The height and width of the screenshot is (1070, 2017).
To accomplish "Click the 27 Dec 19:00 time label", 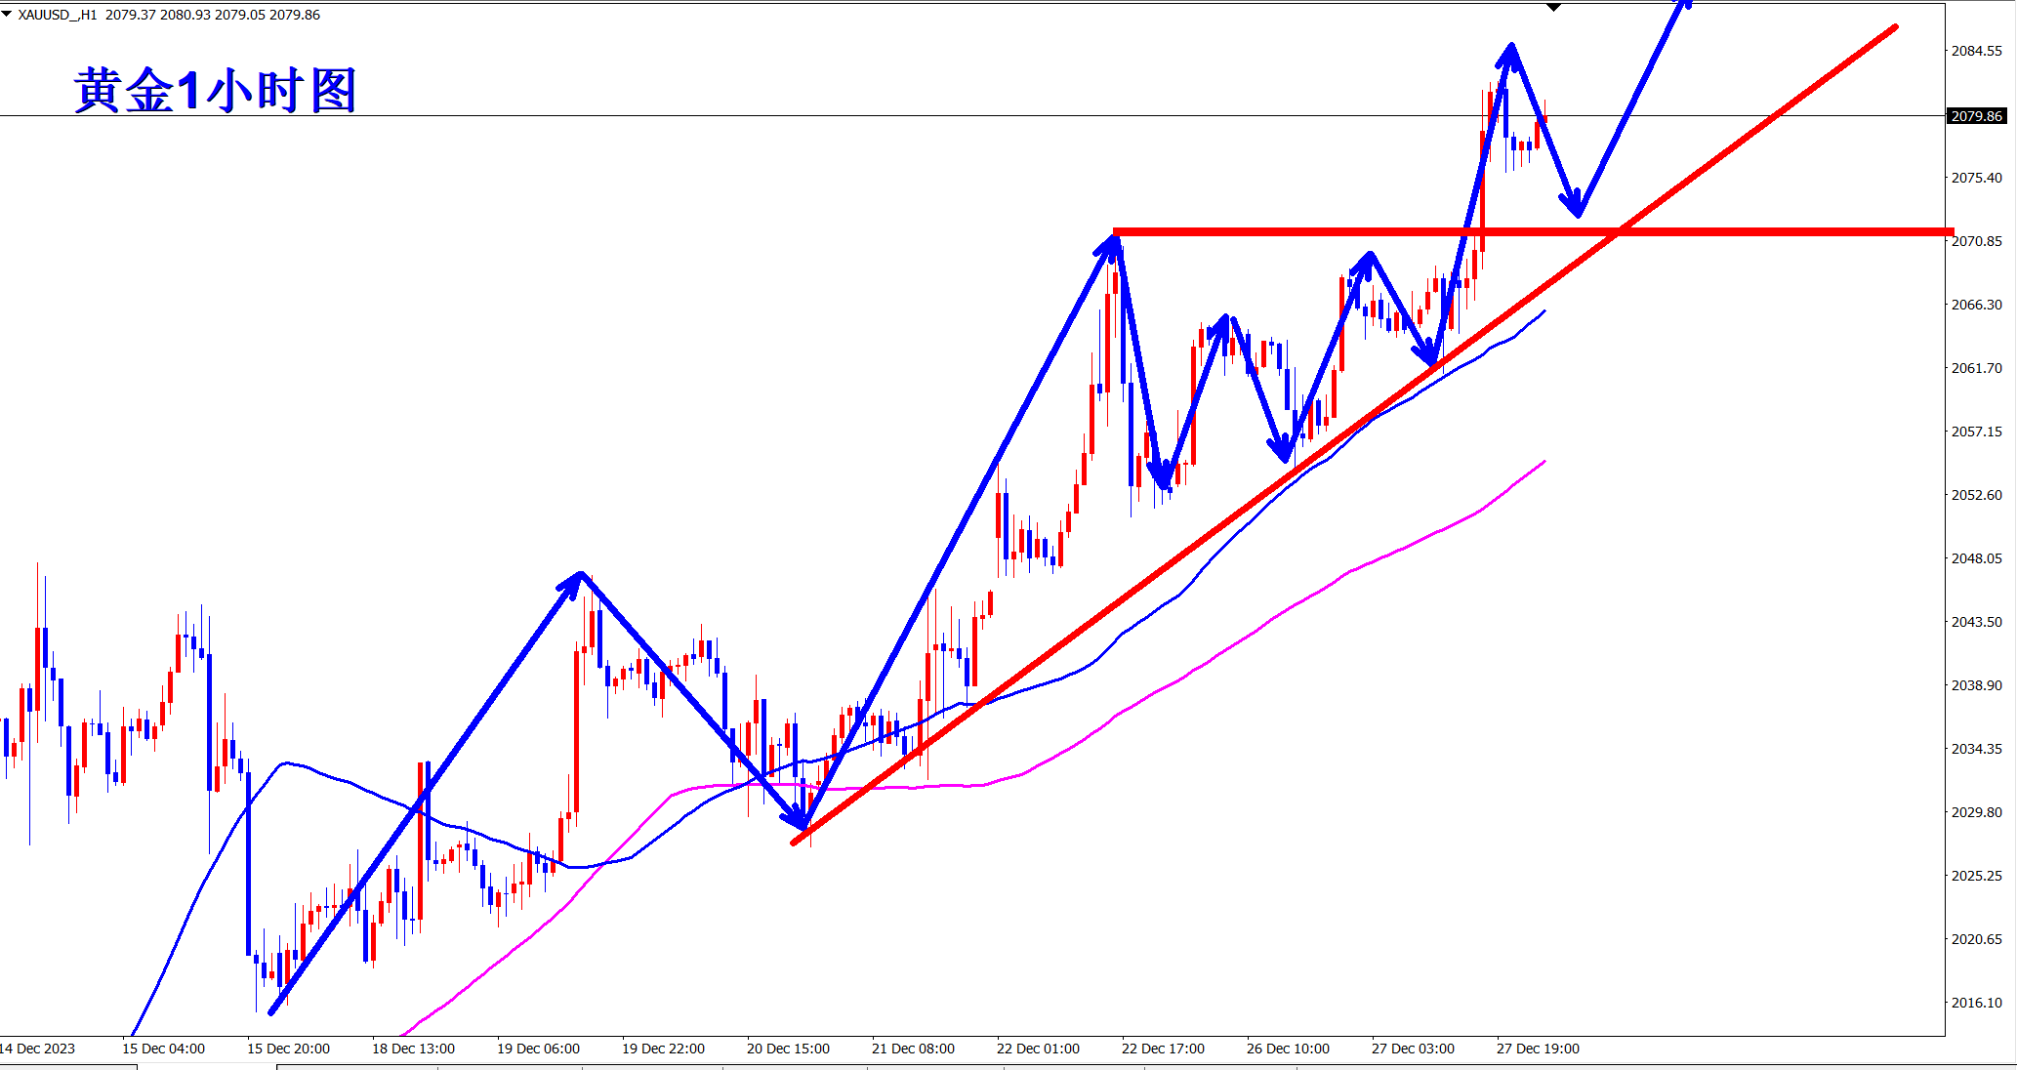I will [1538, 1049].
